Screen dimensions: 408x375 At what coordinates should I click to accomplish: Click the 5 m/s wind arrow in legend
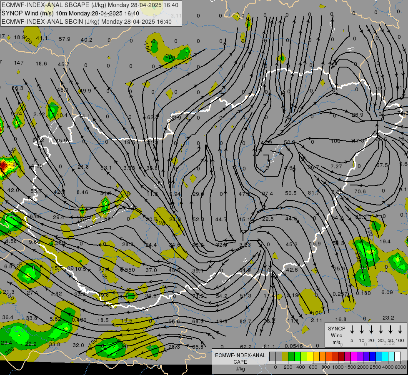[352, 330]
